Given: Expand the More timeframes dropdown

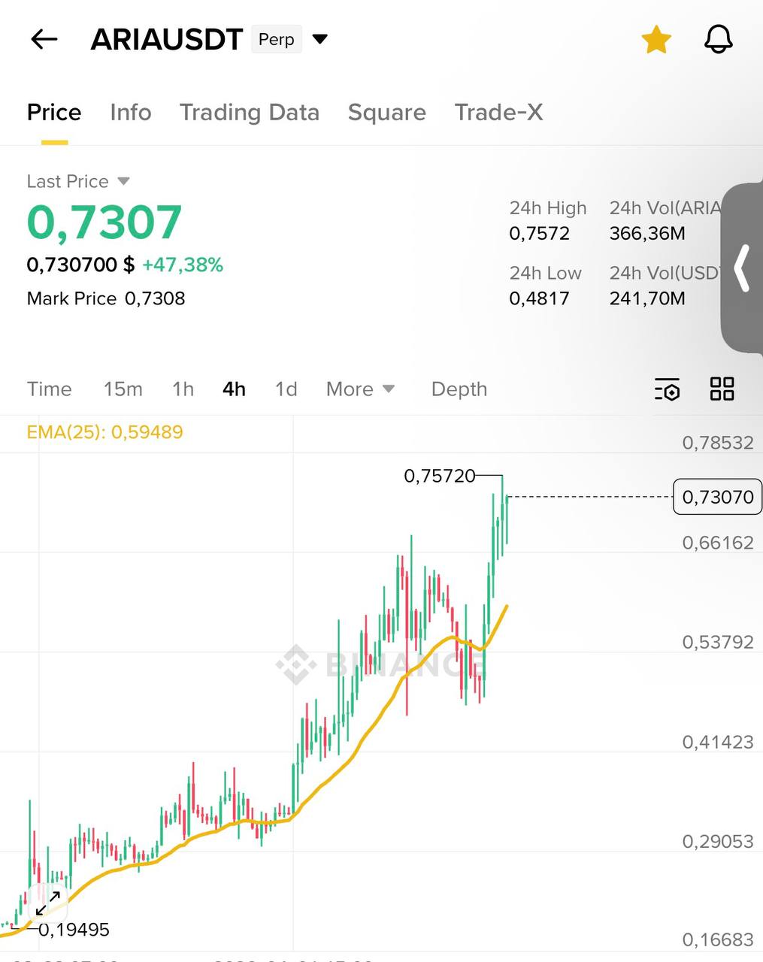Looking at the screenshot, I should (360, 389).
